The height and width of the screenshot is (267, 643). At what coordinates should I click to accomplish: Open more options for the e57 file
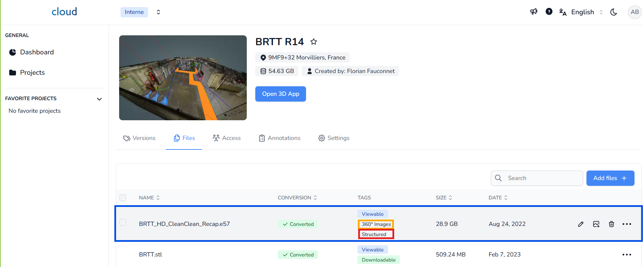(627, 224)
